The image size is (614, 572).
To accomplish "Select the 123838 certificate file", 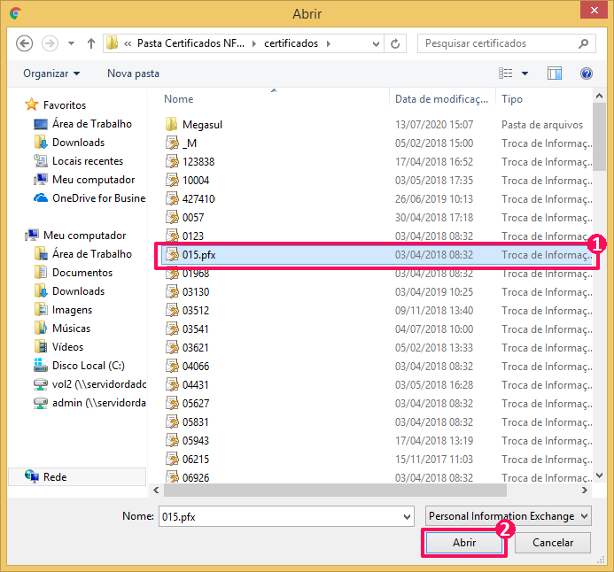I will [x=198, y=162].
